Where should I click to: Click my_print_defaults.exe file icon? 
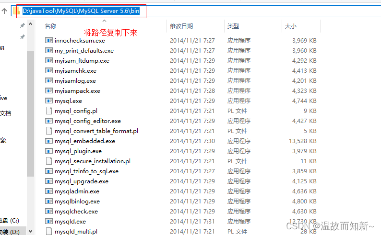tap(49, 50)
